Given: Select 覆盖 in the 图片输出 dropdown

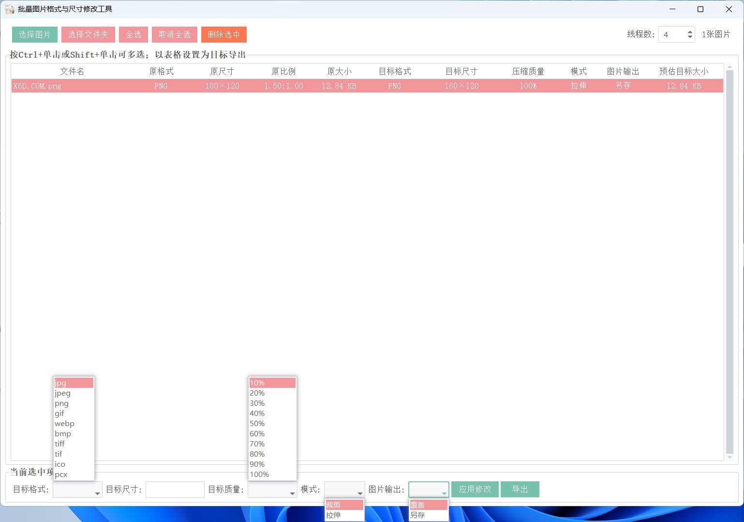Looking at the screenshot, I should click(x=417, y=504).
